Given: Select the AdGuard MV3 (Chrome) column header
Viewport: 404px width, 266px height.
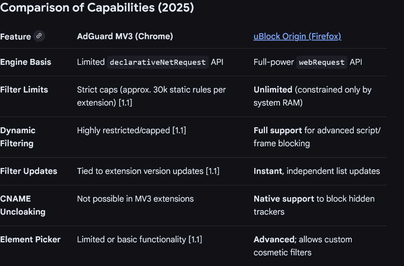Looking at the screenshot, I should point(125,36).
